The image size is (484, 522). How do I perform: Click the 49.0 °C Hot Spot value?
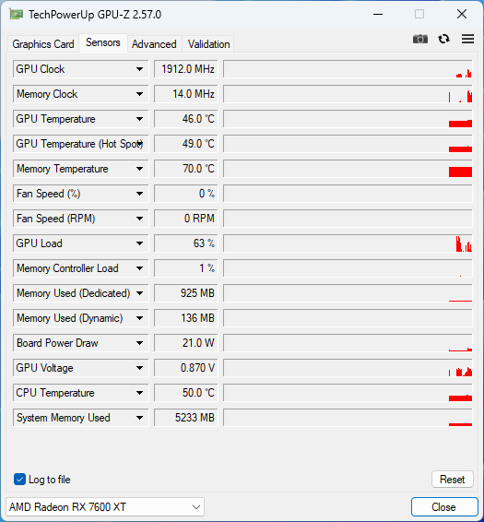(x=185, y=144)
